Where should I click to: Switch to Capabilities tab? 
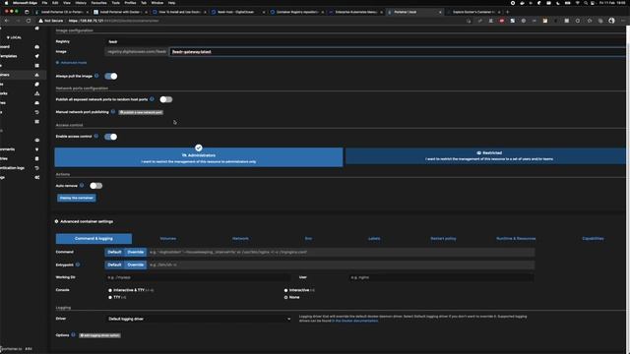[x=593, y=238]
